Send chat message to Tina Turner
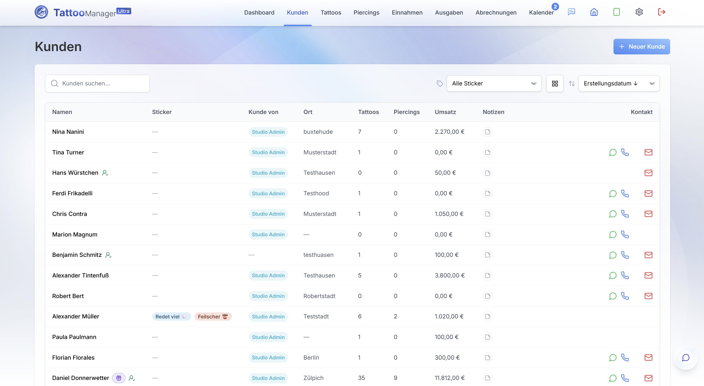The width and height of the screenshot is (704, 386). [613, 152]
